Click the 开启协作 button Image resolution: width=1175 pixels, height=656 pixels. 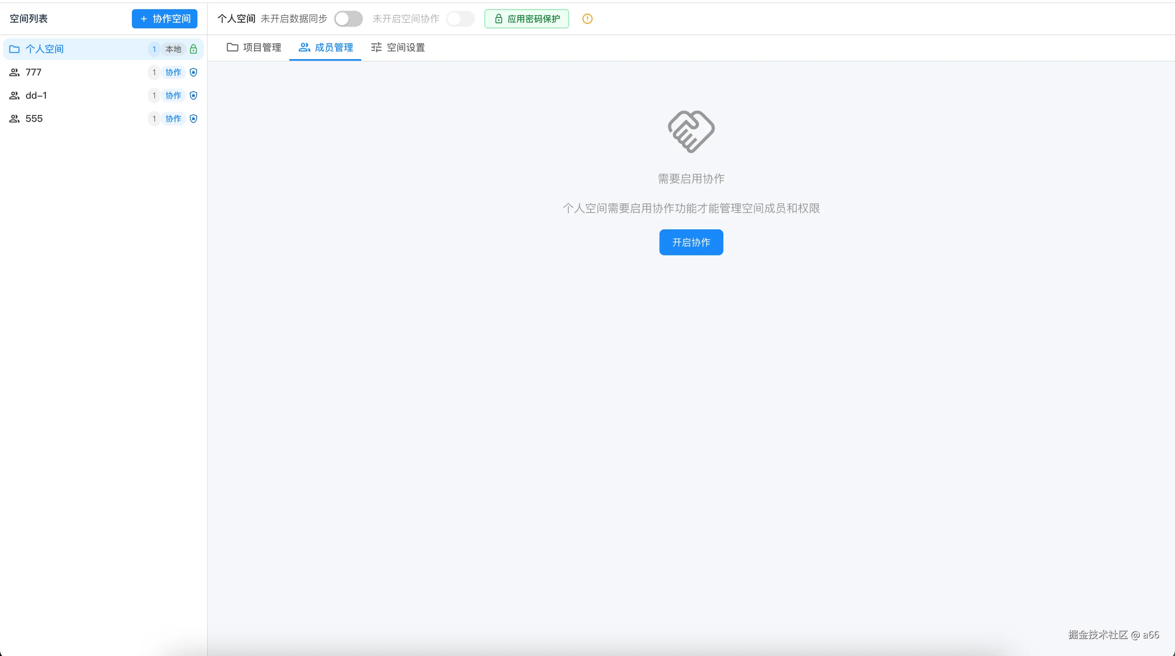(x=691, y=242)
